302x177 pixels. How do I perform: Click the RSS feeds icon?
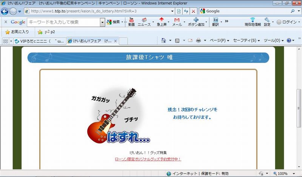(177, 40)
